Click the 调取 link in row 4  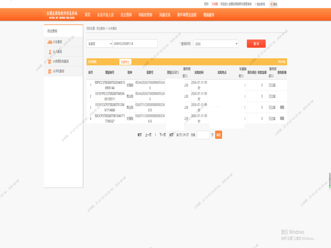[x=282, y=119]
